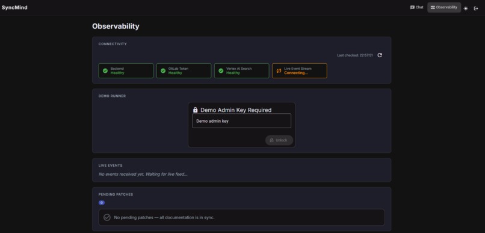Click the 'Demo Admin Key Required' title
Screen dimensions: 485x233
pos(236,110)
